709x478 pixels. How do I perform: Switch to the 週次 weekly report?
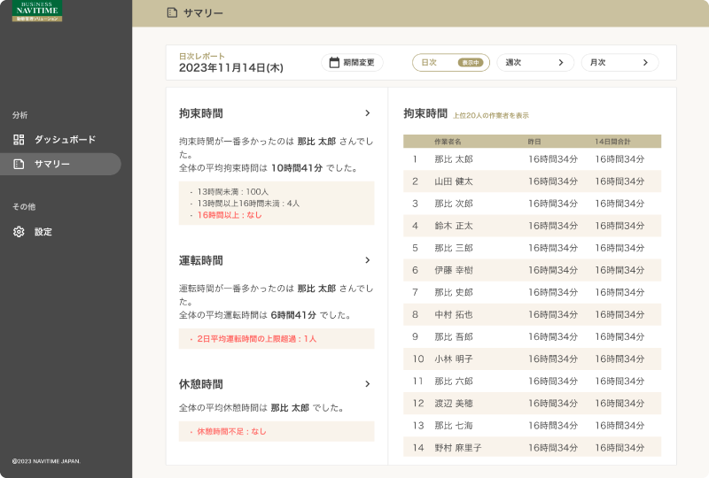click(x=535, y=62)
